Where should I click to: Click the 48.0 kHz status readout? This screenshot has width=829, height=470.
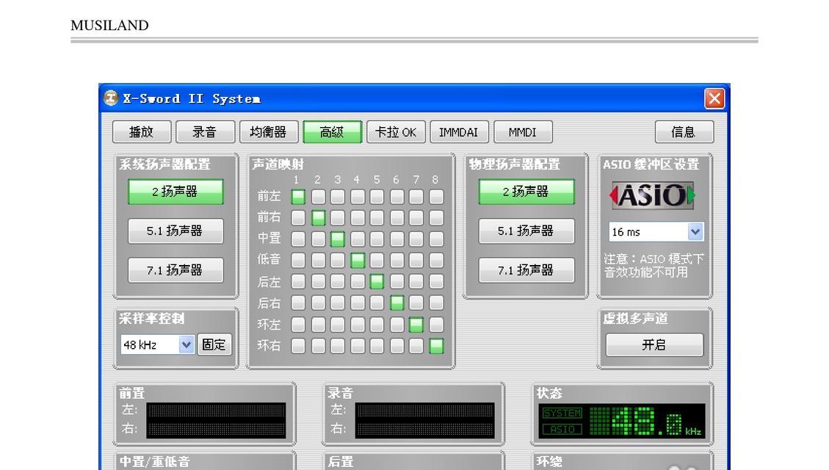coord(646,422)
